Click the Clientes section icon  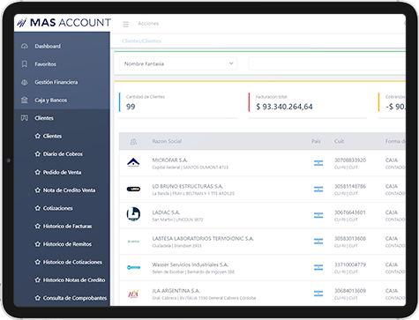25,118
